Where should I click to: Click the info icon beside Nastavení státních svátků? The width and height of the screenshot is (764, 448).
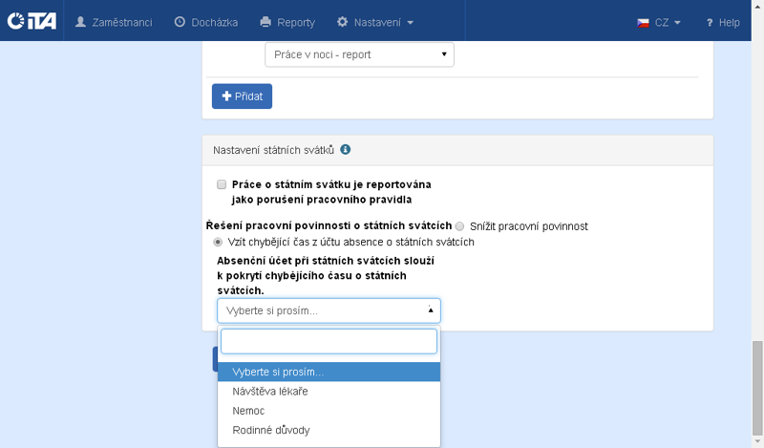click(x=346, y=150)
